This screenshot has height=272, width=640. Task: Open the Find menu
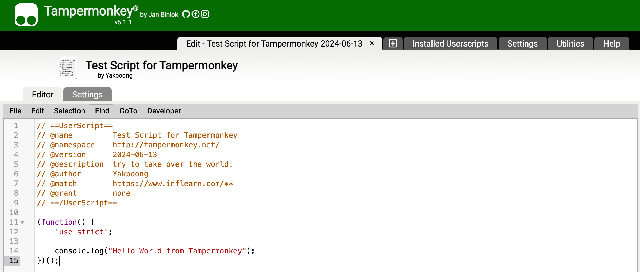[x=102, y=111]
